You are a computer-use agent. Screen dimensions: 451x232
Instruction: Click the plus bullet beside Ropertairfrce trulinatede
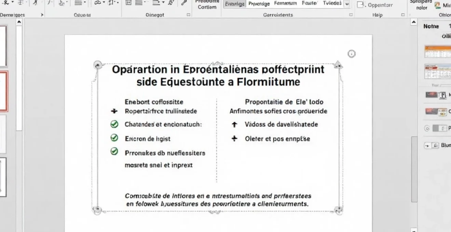pyautogui.click(x=114, y=111)
